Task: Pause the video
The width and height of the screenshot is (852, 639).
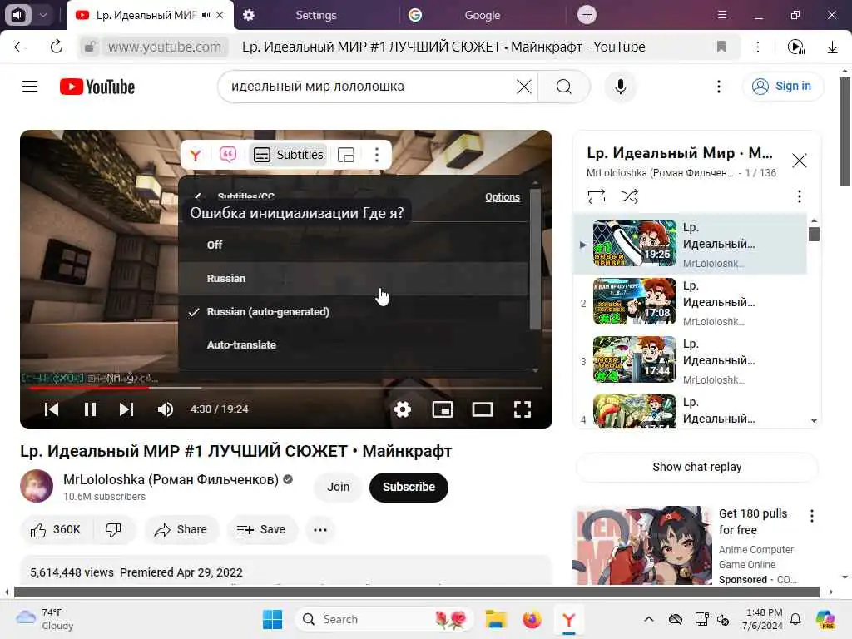Action: tap(90, 409)
